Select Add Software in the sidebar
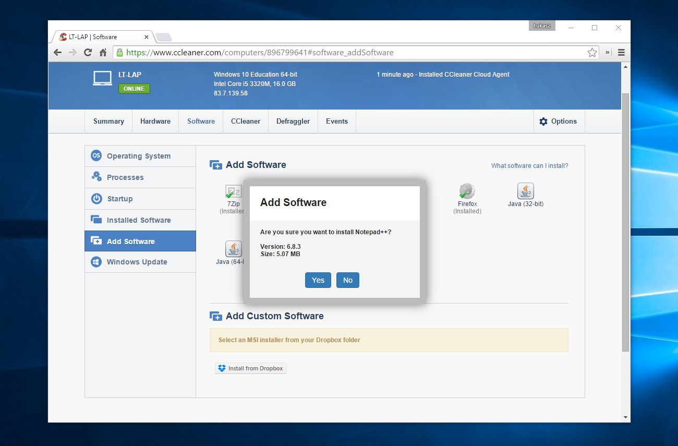This screenshot has height=446, width=678. point(140,241)
